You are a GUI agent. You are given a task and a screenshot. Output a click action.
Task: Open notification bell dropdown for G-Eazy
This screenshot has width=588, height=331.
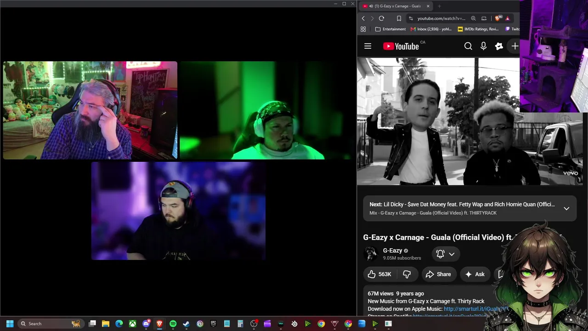click(446, 254)
